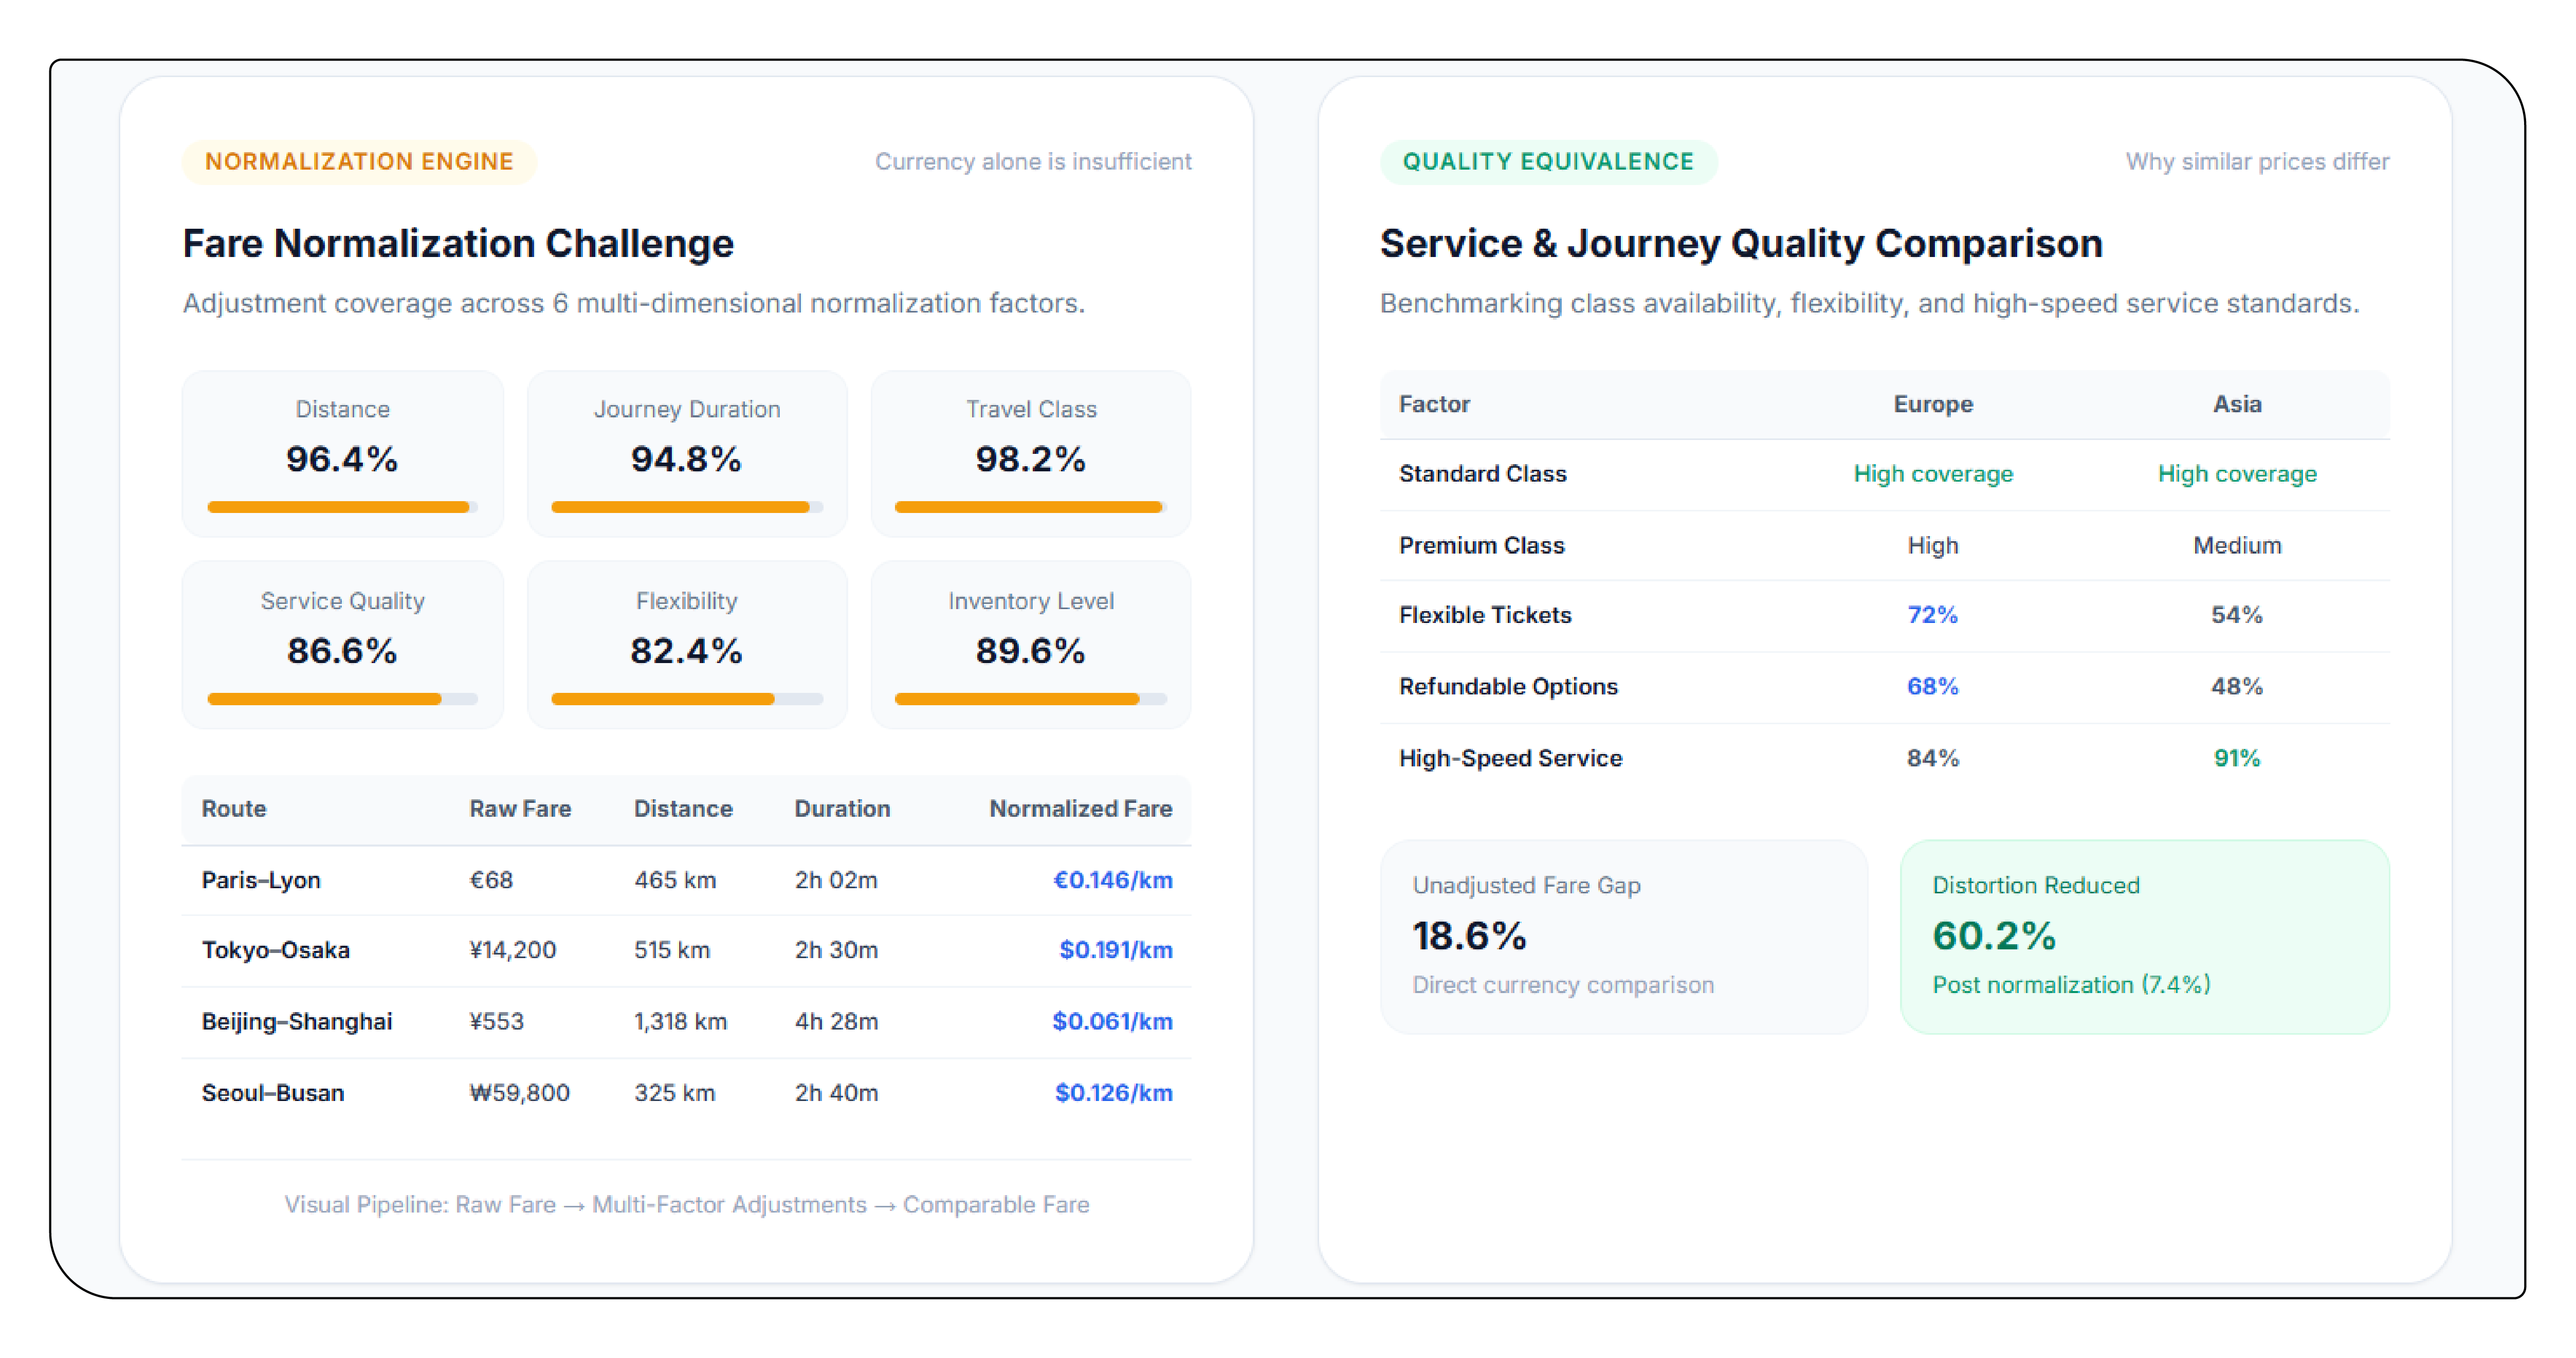
Task: Select the Distance 96.4% coverage bar
Action: [x=342, y=507]
